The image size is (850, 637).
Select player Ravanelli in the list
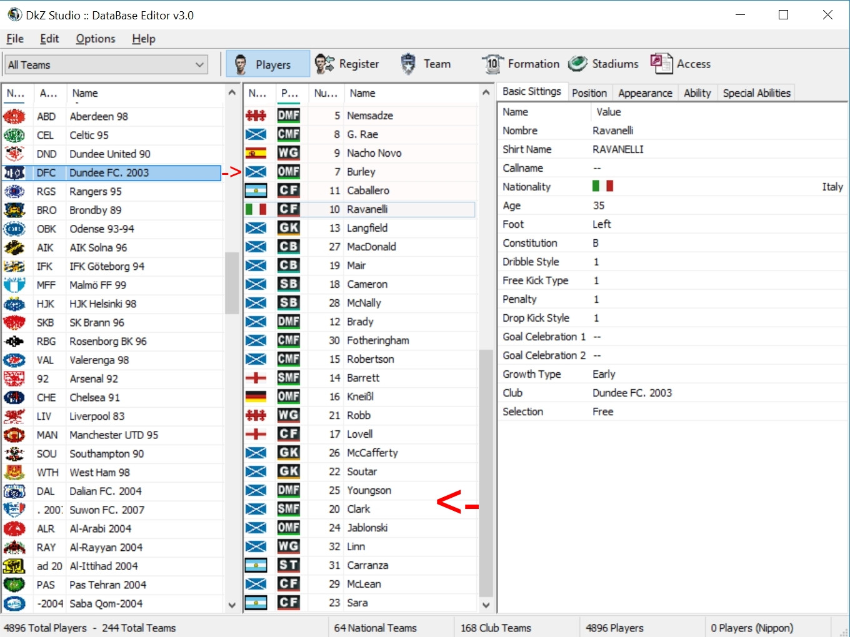359,209
